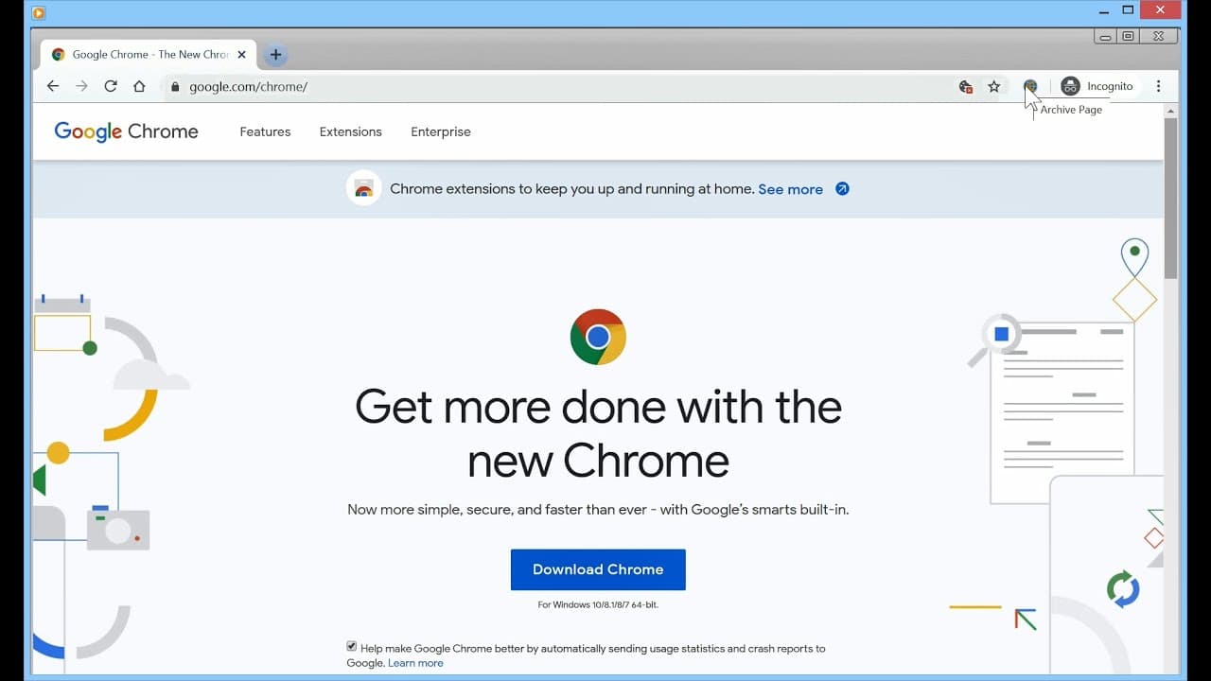
Task: Click the page scrollbar thumb
Action: (x=1170, y=199)
